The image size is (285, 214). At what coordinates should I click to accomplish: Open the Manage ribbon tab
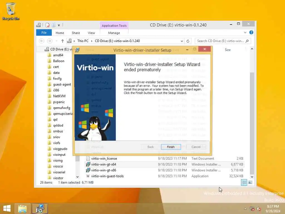point(114,33)
